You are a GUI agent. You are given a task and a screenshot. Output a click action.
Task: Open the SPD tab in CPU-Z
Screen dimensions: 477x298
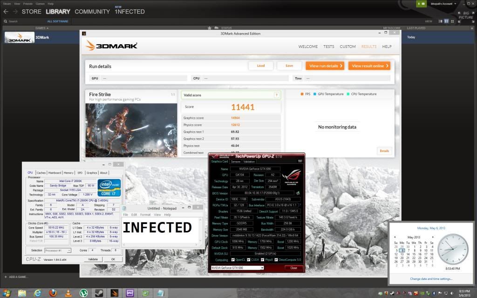coord(80,173)
